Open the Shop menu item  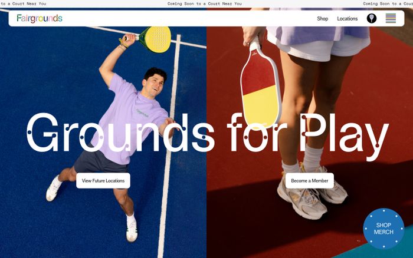pos(322,19)
